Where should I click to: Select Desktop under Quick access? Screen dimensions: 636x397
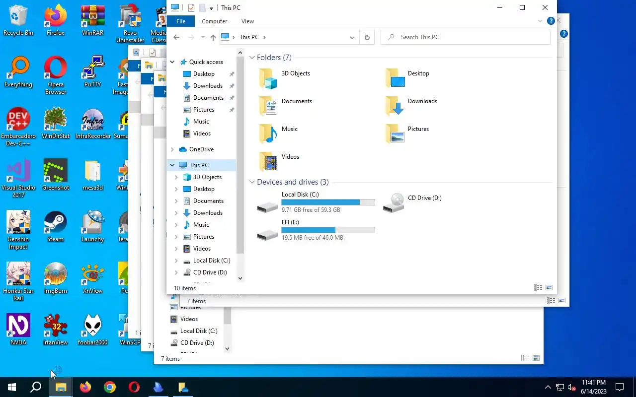click(x=204, y=74)
